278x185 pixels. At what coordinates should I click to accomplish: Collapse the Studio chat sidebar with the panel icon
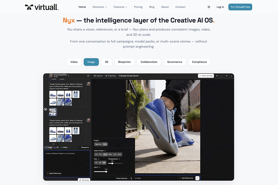88,76
